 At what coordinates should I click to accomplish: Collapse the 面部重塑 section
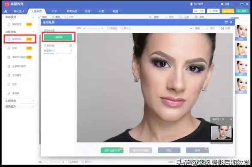(33, 17)
